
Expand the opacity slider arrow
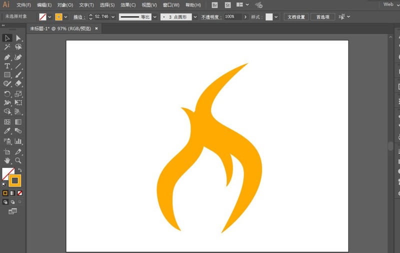pyautogui.click(x=245, y=17)
